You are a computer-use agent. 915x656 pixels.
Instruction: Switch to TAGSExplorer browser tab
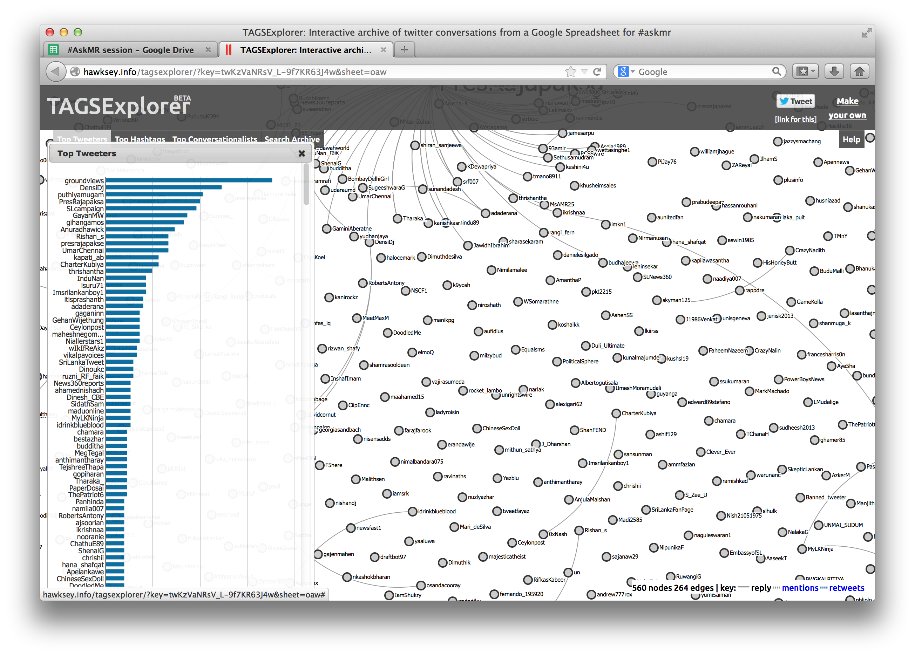(x=305, y=50)
